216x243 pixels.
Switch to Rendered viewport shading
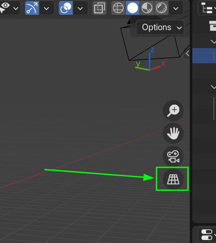click(161, 8)
